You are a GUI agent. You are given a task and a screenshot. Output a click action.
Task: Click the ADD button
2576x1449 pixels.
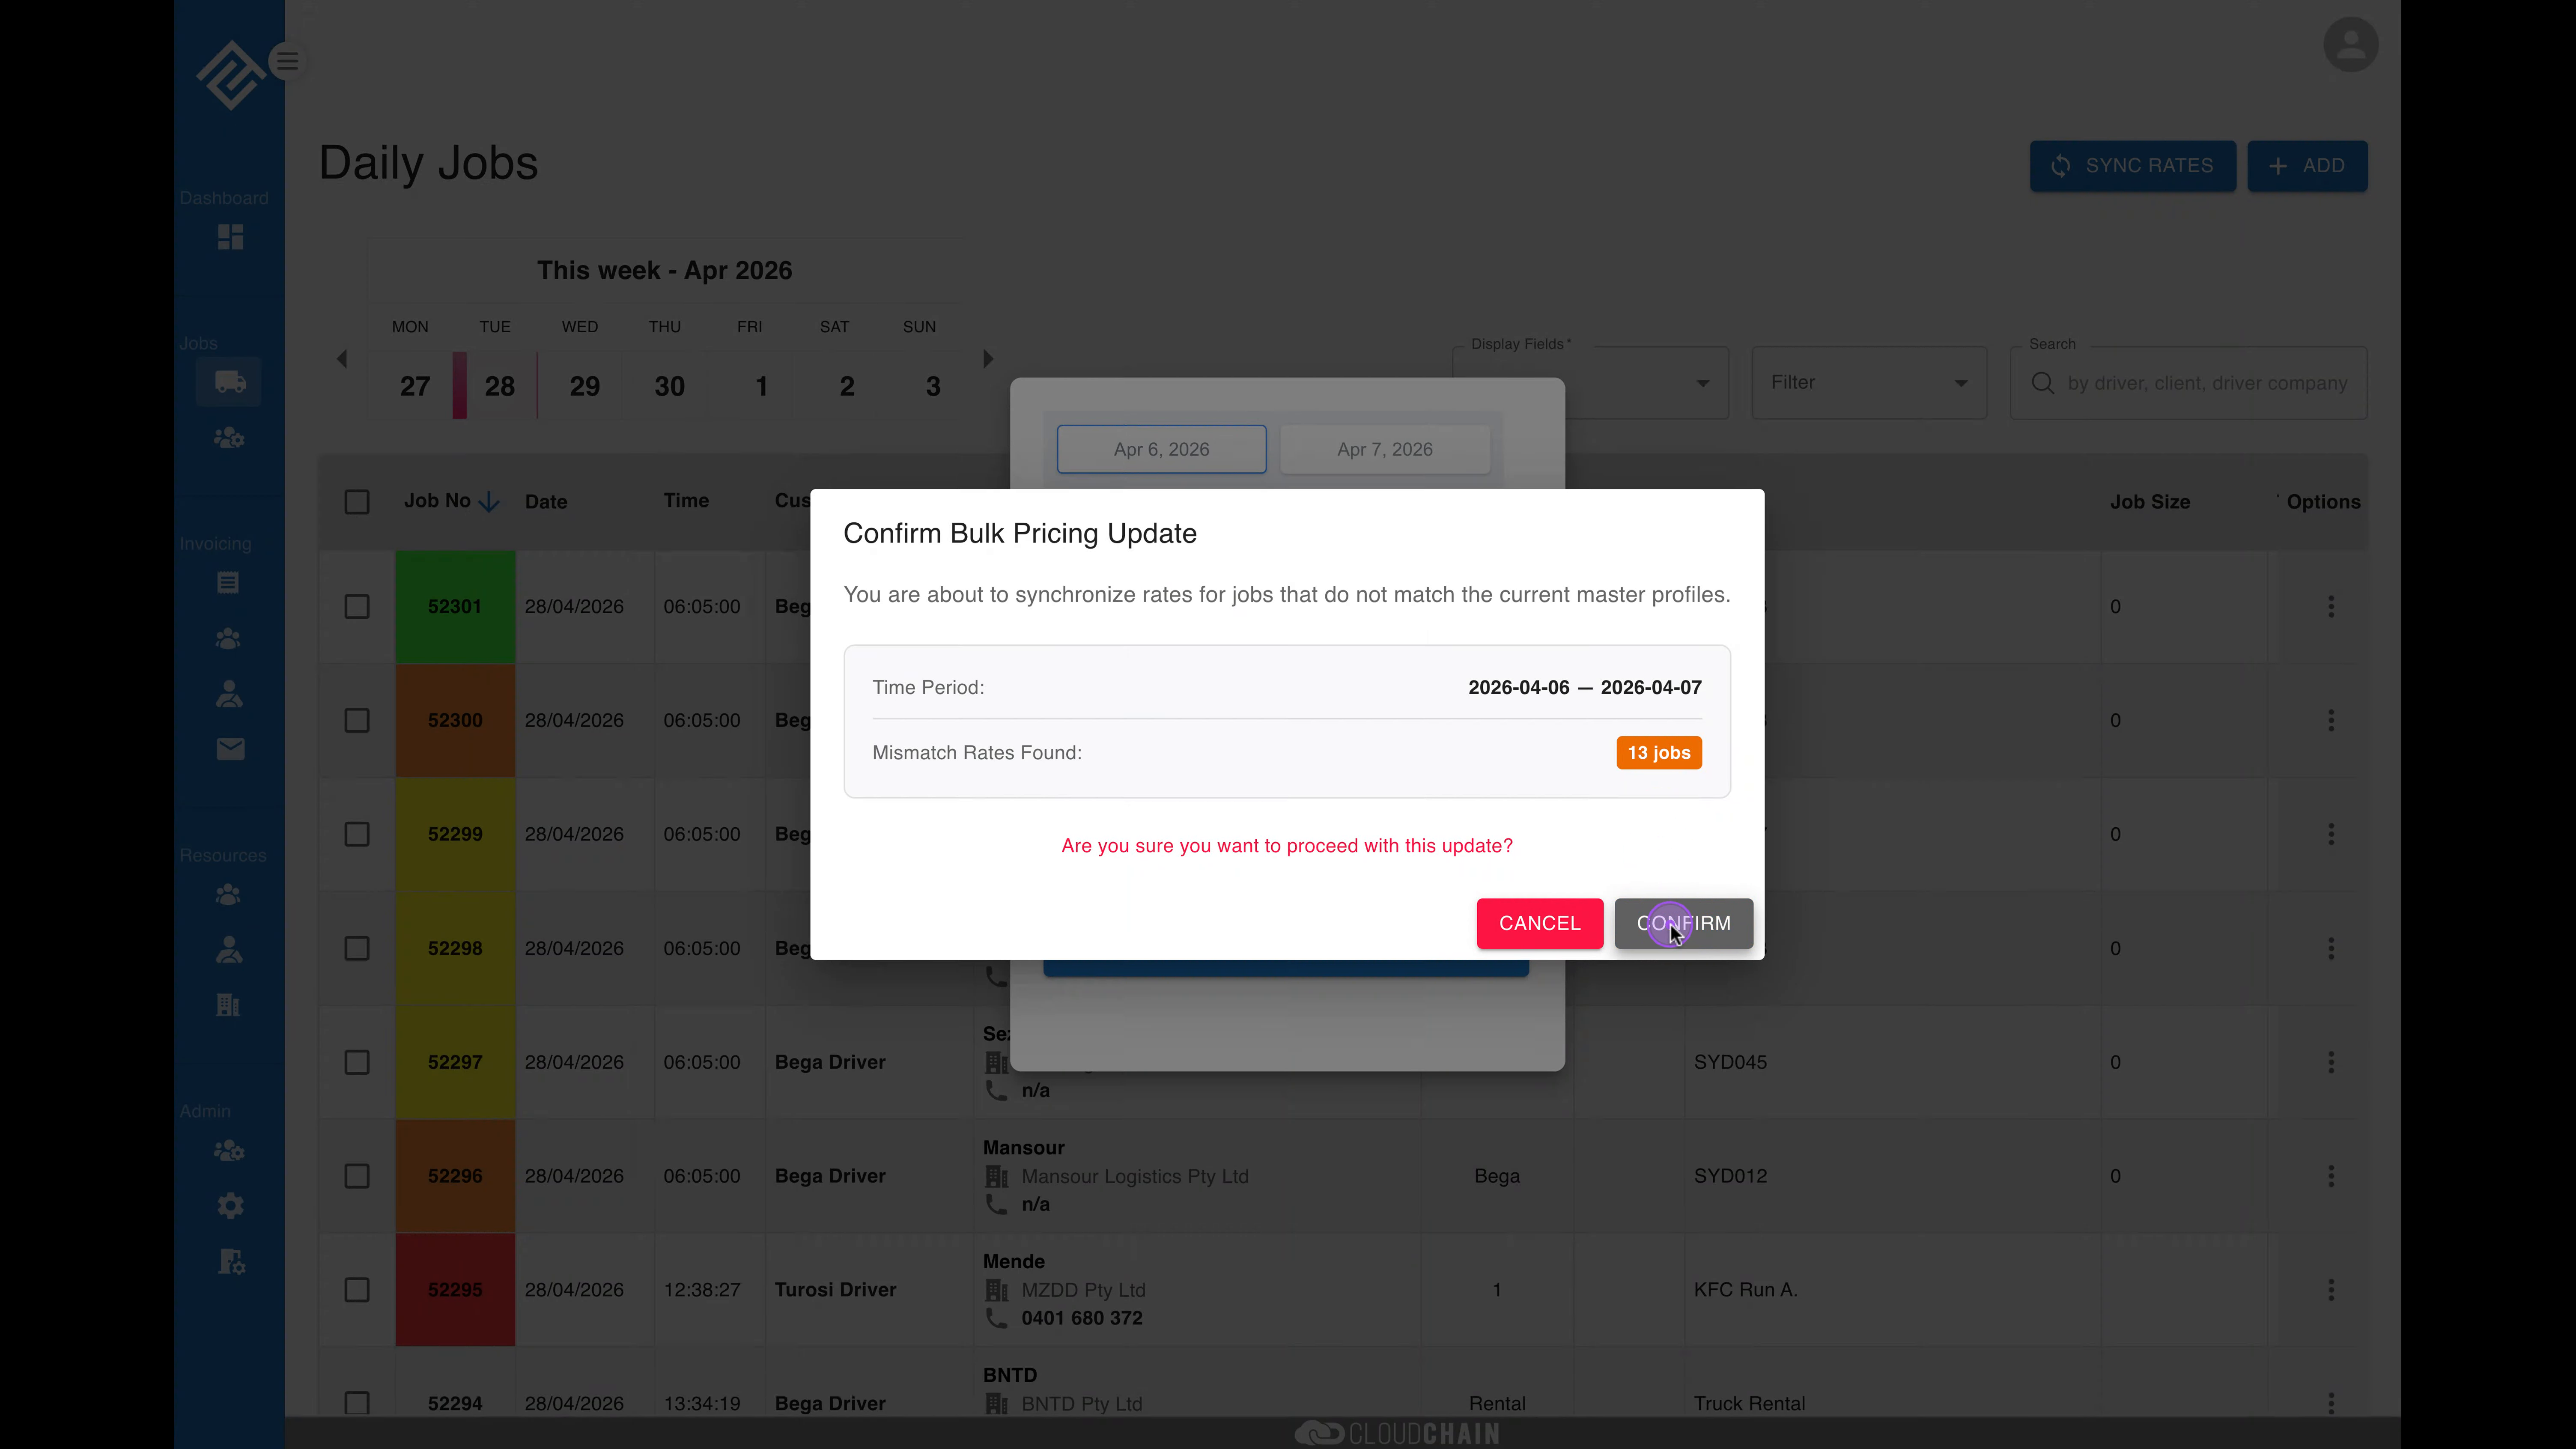(x=2307, y=166)
